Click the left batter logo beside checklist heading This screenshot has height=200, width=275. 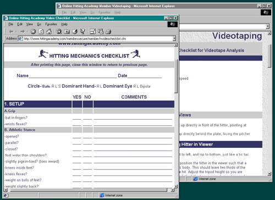[x=43, y=54]
